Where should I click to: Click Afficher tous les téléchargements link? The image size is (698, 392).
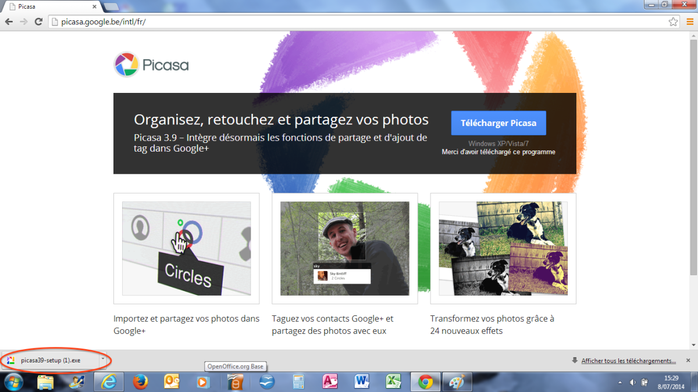click(x=629, y=361)
